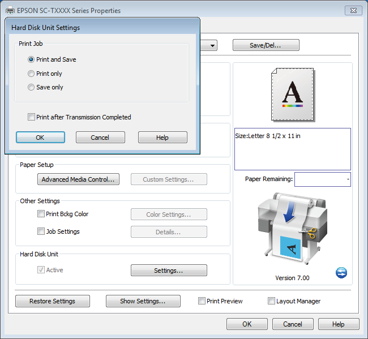Image resolution: width=368 pixels, height=339 pixels.
Task: Select the Print and Save radio button
Action: coord(31,59)
